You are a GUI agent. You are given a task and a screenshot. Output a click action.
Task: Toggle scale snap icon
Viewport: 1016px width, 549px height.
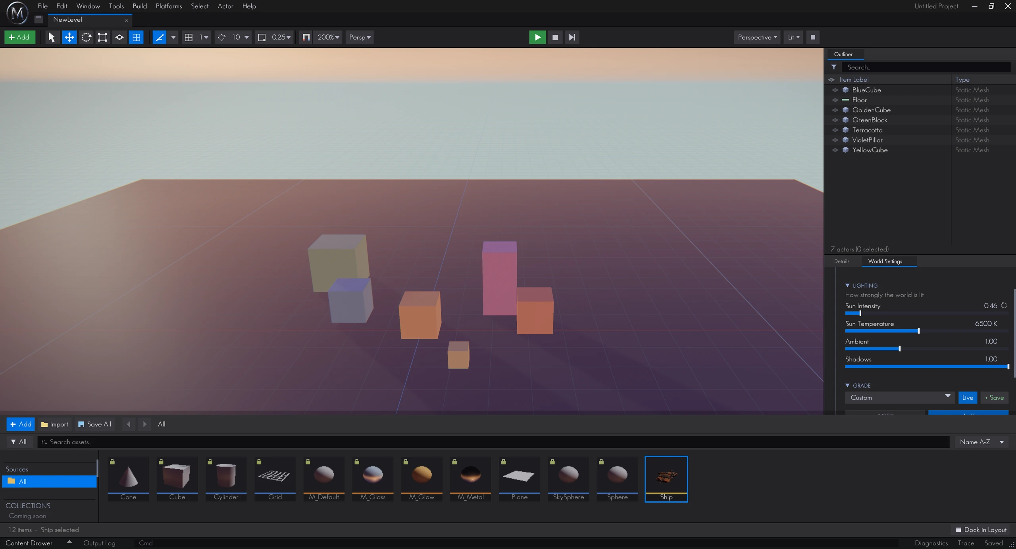pyautogui.click(x=262, y=37)
